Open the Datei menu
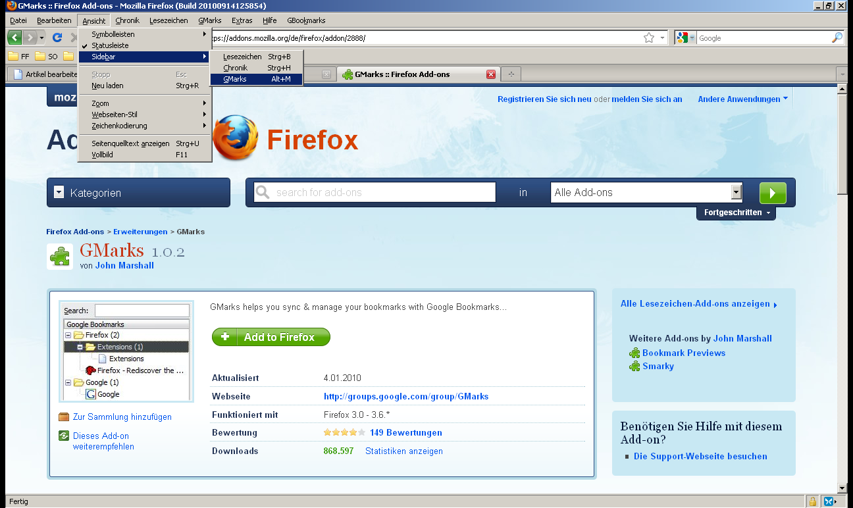 click(x=18, y=20)
